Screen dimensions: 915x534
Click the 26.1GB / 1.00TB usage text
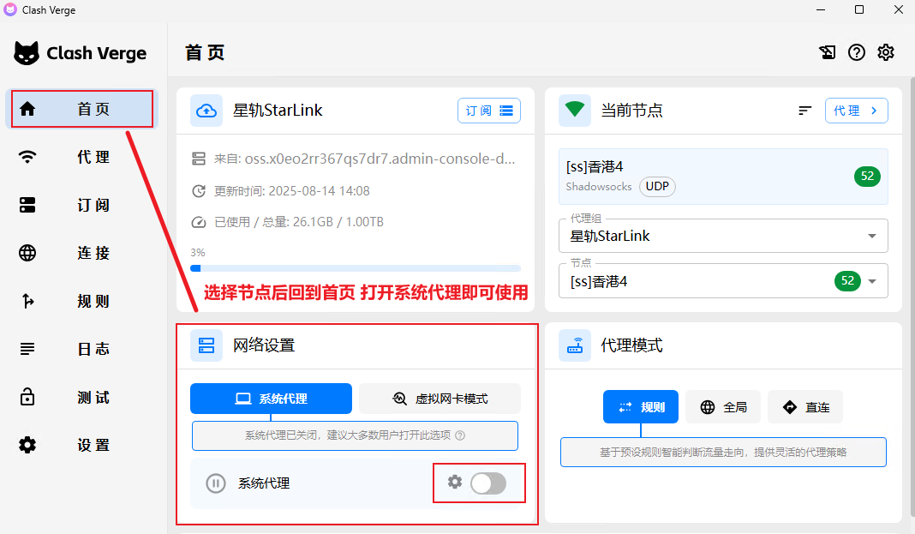(x=338, y=222)
